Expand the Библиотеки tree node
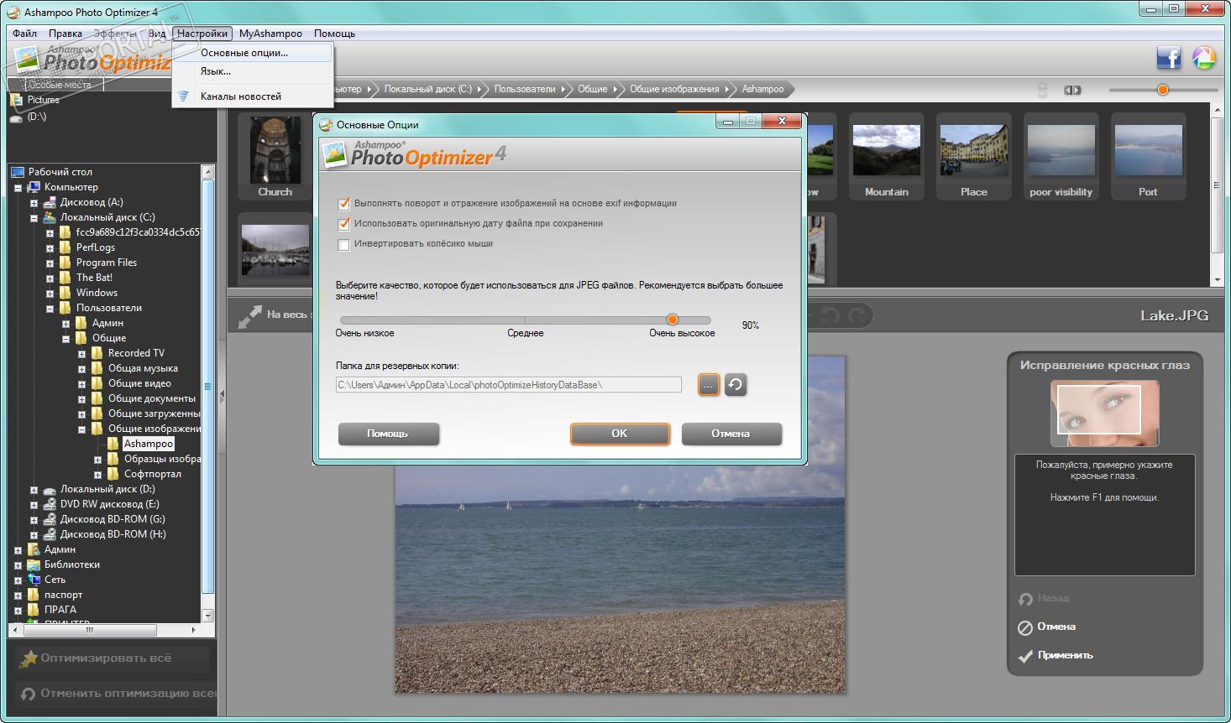1231x723 pixels. [18, 565]
